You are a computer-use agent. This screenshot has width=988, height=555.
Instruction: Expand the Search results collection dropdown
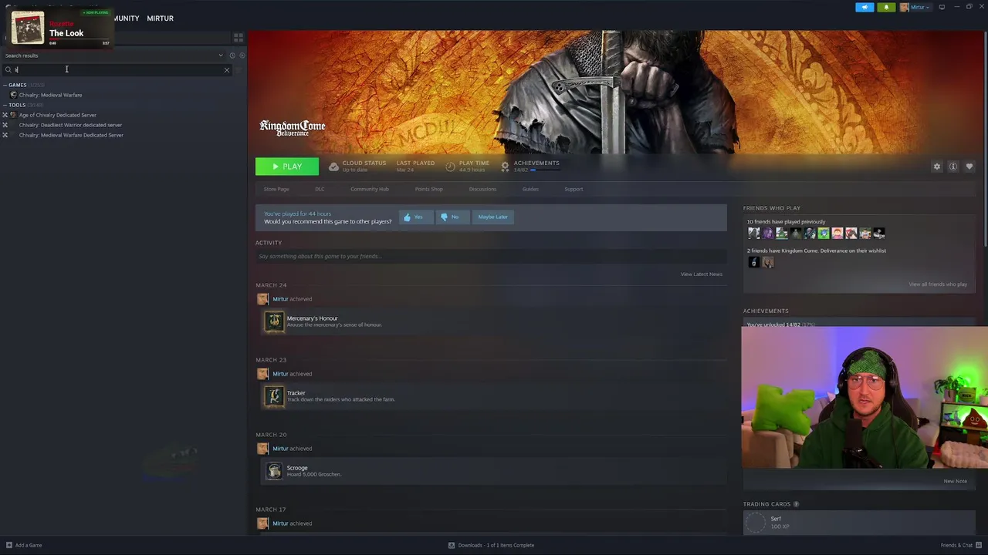[221, 55]
